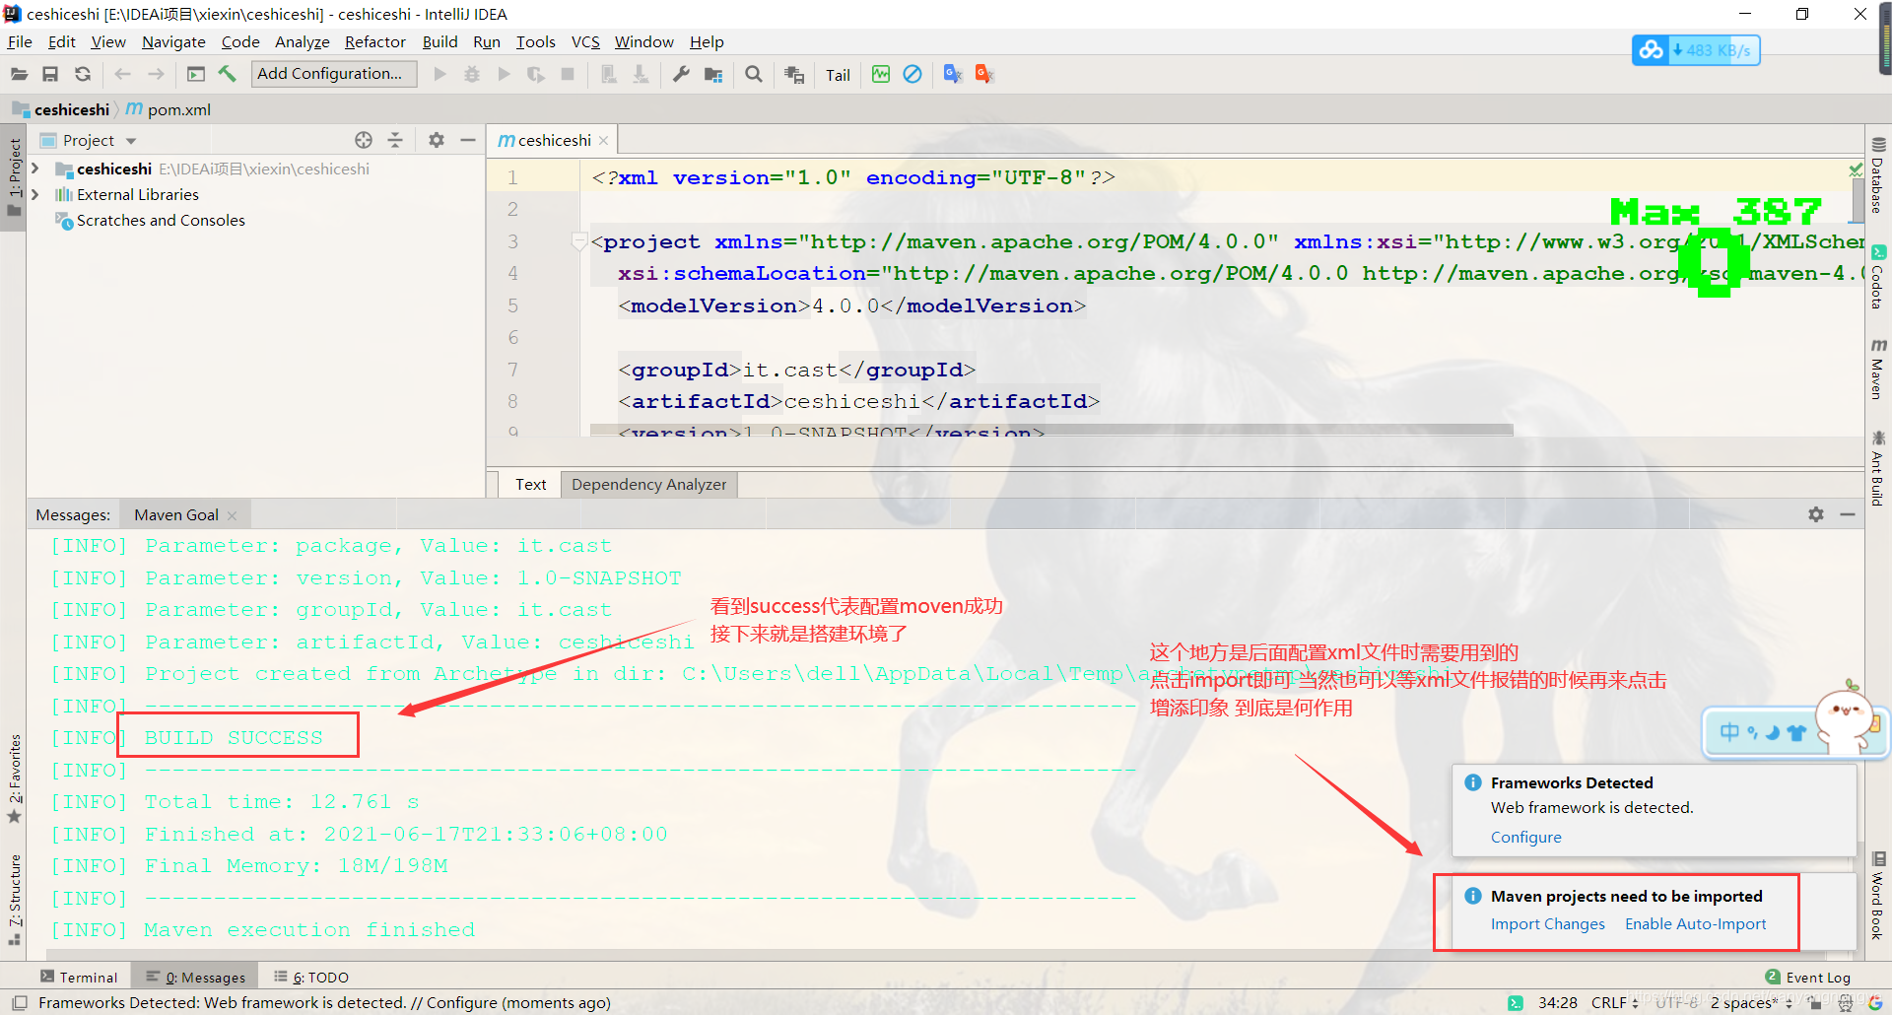The width and height of the screenshot is (1892, 1015).
Task: Open the Event Log
Action: [x=1808, y=977]
